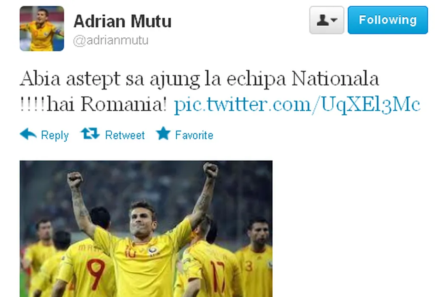446x297 pixels.
Task: Open the pic.twitter.com/UqXEl3Mc link
Action: 297,104
